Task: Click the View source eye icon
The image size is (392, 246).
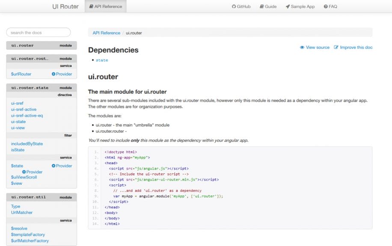Action: (302, 47)
